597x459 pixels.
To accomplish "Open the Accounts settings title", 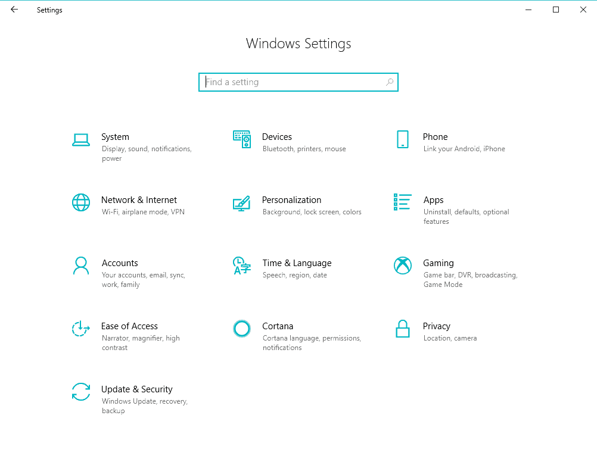I will (120, 263).
